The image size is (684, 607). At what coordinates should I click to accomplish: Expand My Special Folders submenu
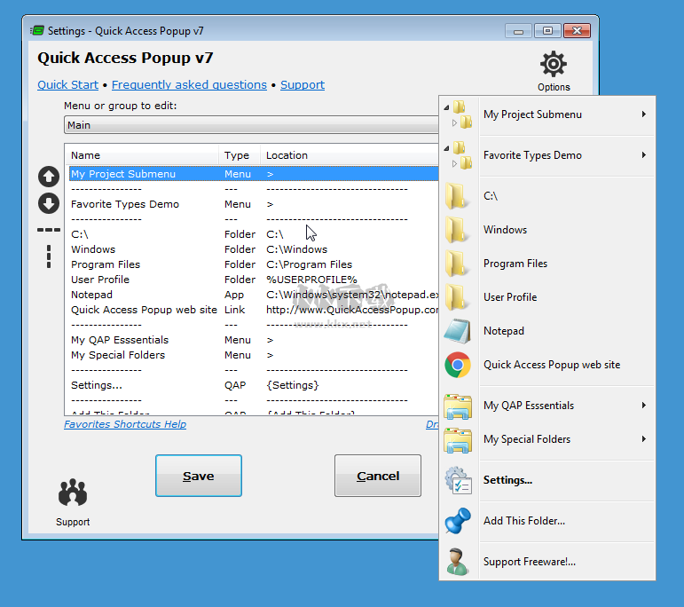click(x=643, y=439)
